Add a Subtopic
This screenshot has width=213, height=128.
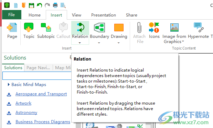click(46, 31)
